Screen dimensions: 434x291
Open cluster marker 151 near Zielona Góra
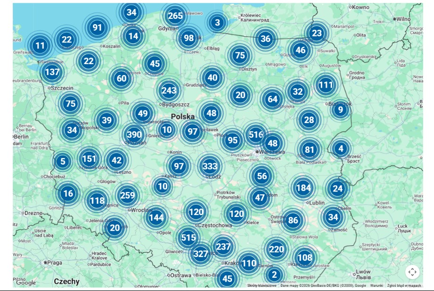(x=89, y=159)
